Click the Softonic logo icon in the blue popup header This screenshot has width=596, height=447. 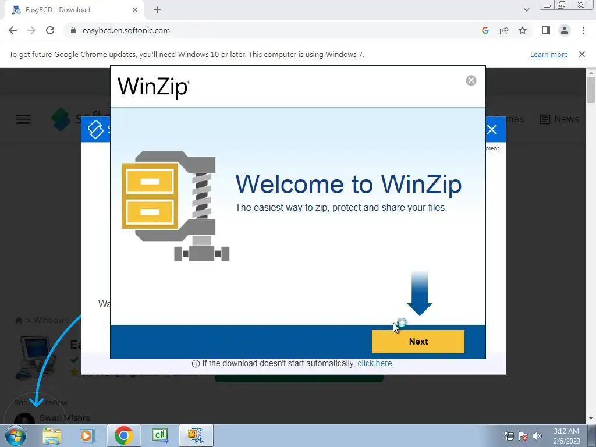coord(95,129)
